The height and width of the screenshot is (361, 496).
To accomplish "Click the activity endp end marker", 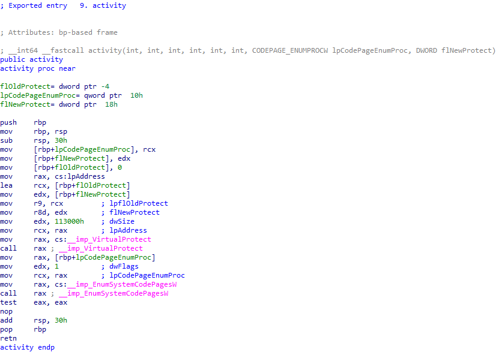I will pyautogui.click(x=27, y=347).
